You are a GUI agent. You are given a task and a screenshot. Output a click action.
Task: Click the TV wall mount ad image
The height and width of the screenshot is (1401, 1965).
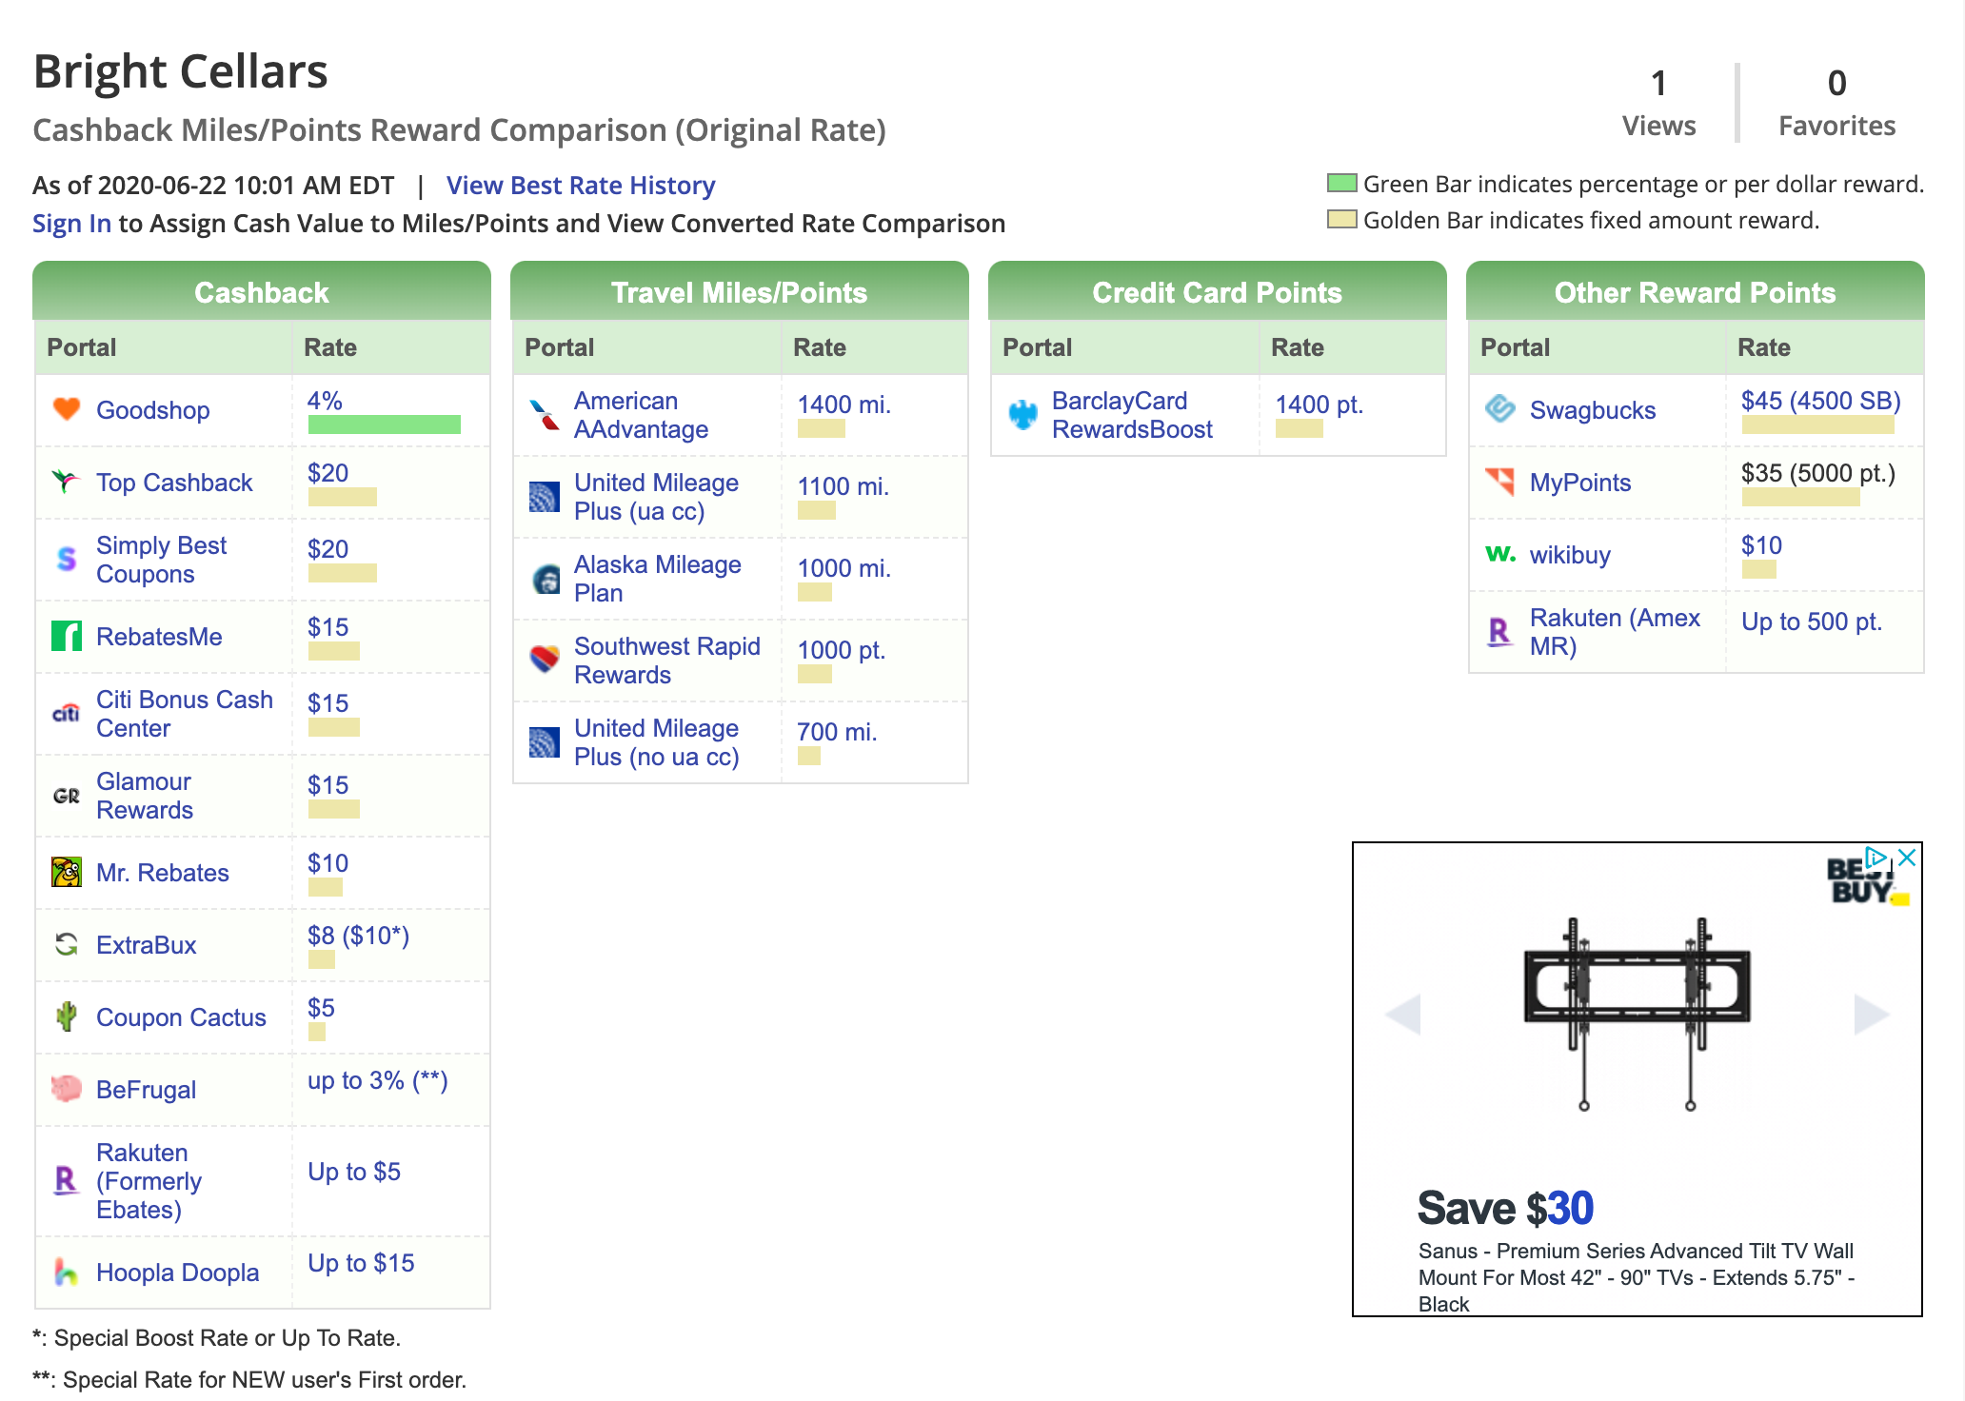pyautogui.click(x=1637, y=1014)
